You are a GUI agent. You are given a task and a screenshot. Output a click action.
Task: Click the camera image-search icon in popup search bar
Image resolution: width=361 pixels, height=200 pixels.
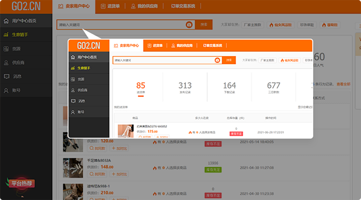pyautogui.click(x=217, y=60)
